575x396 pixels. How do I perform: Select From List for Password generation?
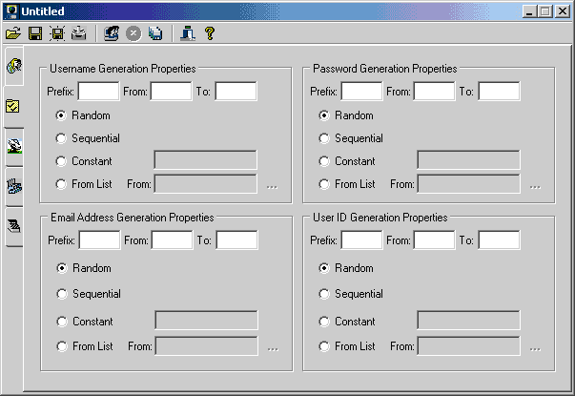[x=347, y=184]
